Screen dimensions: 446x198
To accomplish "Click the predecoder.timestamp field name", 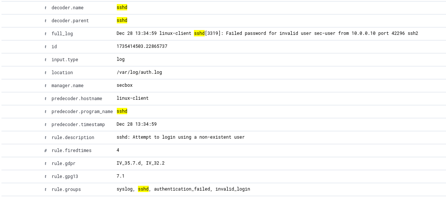I will click(x=78, y=125).
